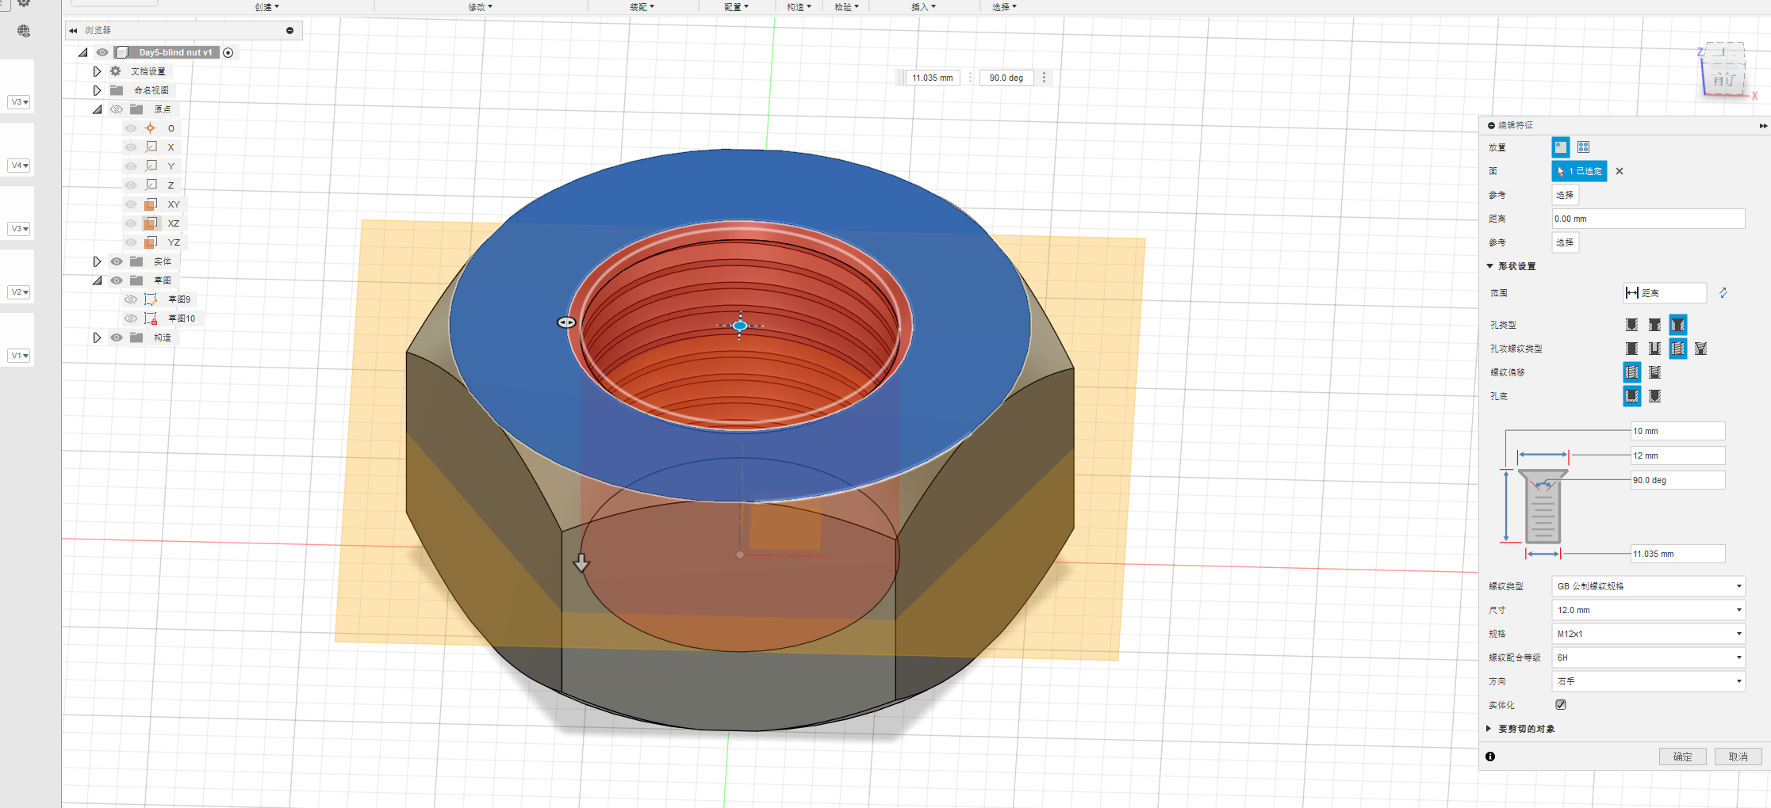Open the 插入 menu
The width and height of the screenshot is (1771, 808).
(x=923, y=7)
